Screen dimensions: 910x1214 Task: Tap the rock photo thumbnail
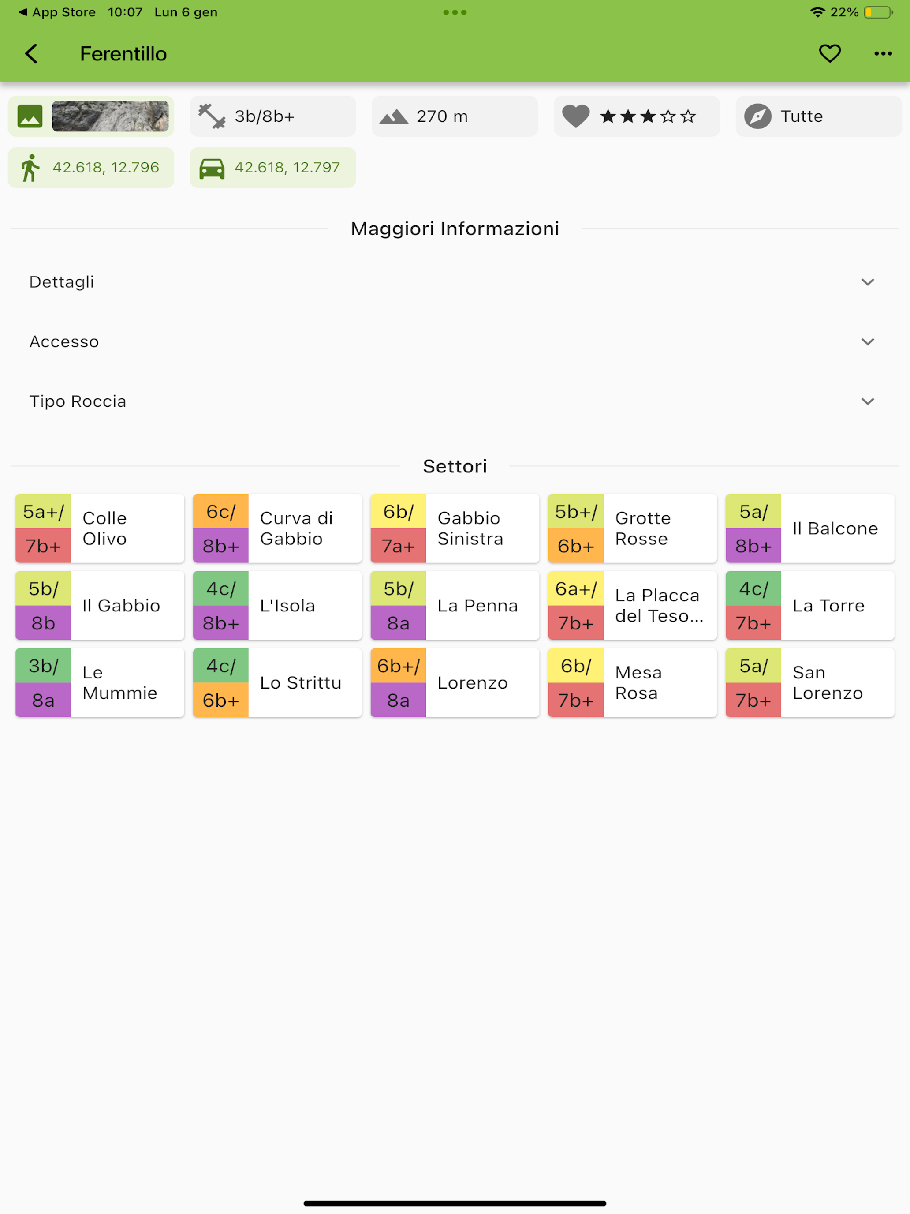pyautogui.click(x=110, y=116)
